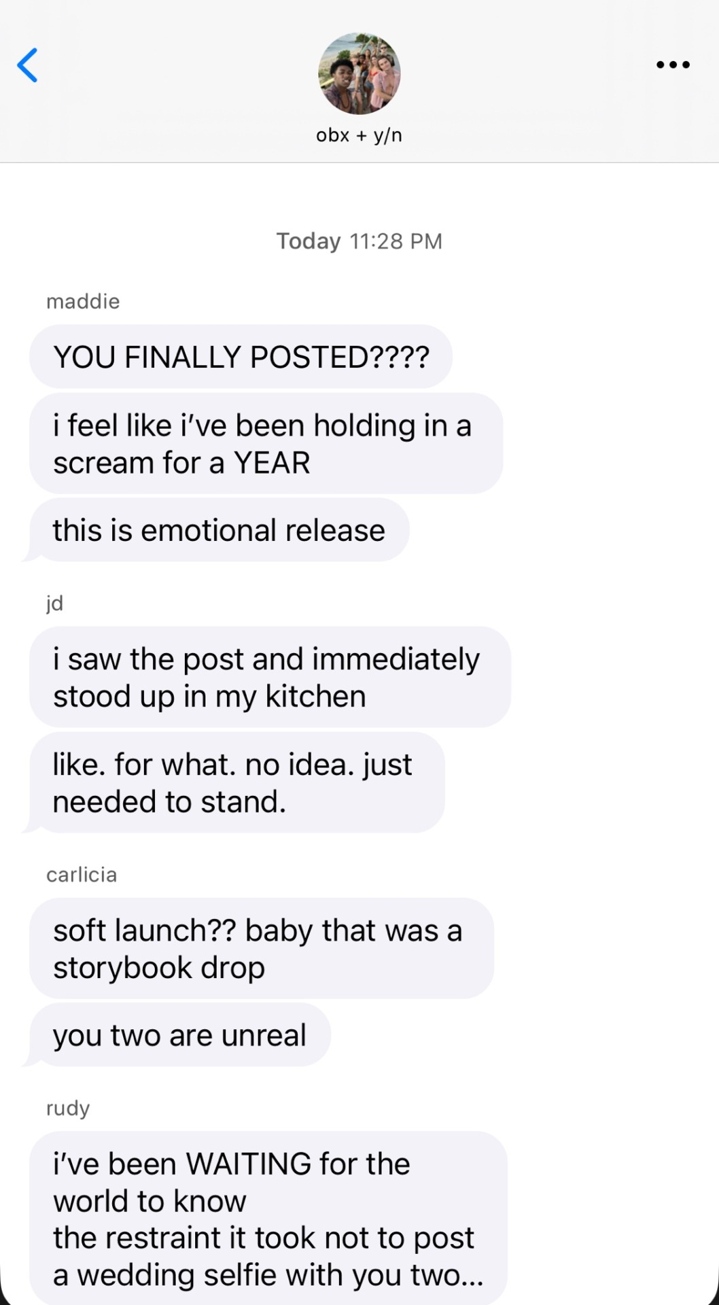Viewport: 719px width, 1305px height.
Task: Tap the 'YOU FINALLY POSTED????' message bubble
Action: [x=241, y=357]
